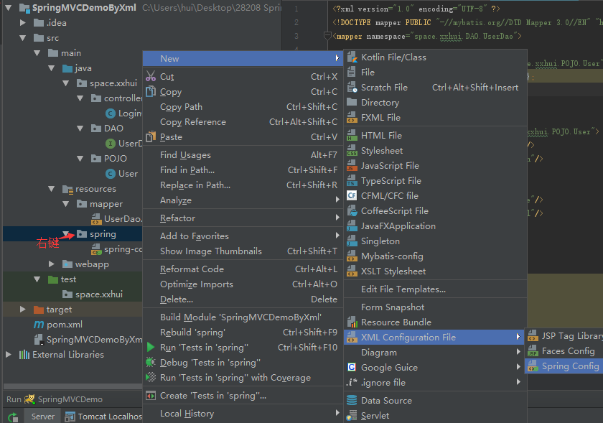
Task: Fold the mapper tag in editor gutter
Action: 327,36
